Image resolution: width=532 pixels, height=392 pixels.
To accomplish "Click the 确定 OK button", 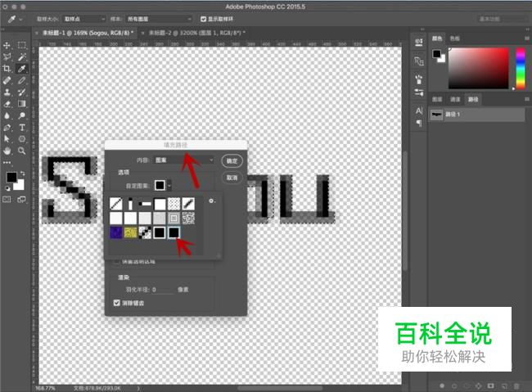I will pos(232,161).
